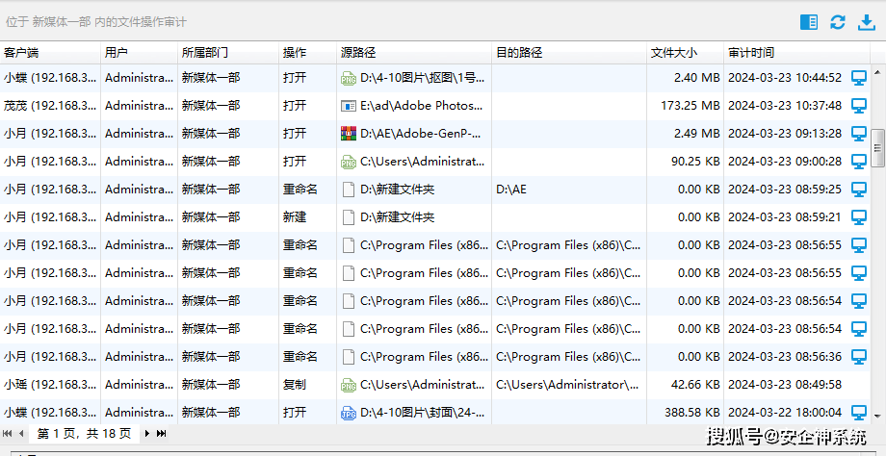Screen dimensions: 886x456
Task: Jump to the last page of results
Action: pos(161,434)
